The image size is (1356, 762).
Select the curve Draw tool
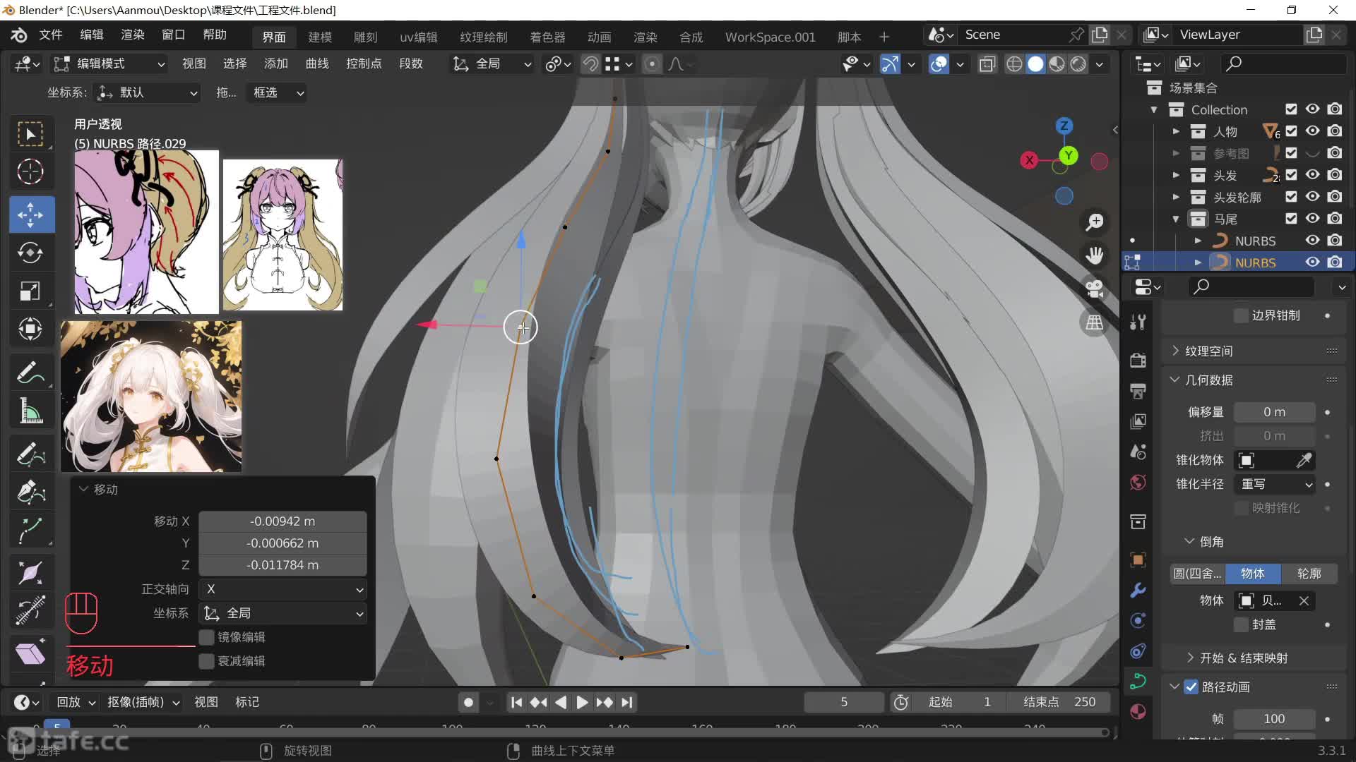pos(30,455)
